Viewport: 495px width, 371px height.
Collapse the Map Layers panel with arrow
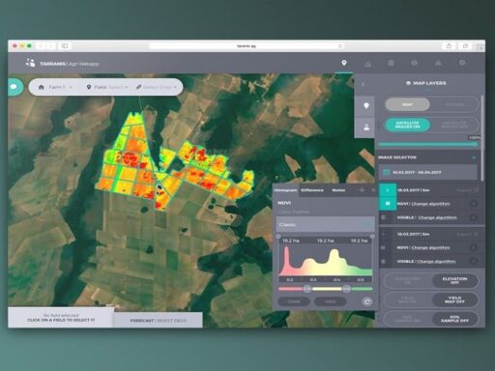click(363, 84)
